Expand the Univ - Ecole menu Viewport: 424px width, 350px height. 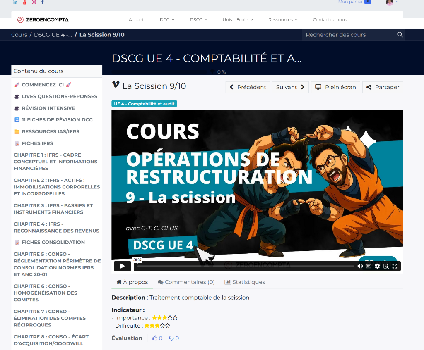(x=238, y=19)
